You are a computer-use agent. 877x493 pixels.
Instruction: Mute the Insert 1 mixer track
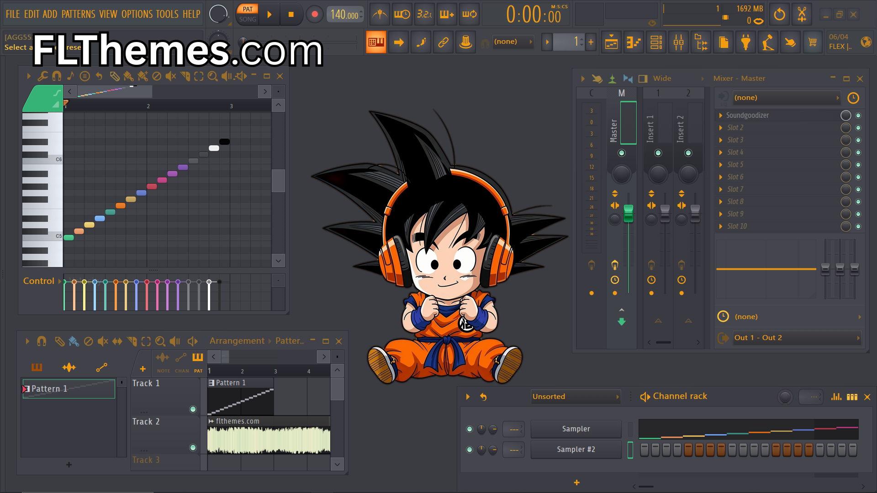pos(658,153)
